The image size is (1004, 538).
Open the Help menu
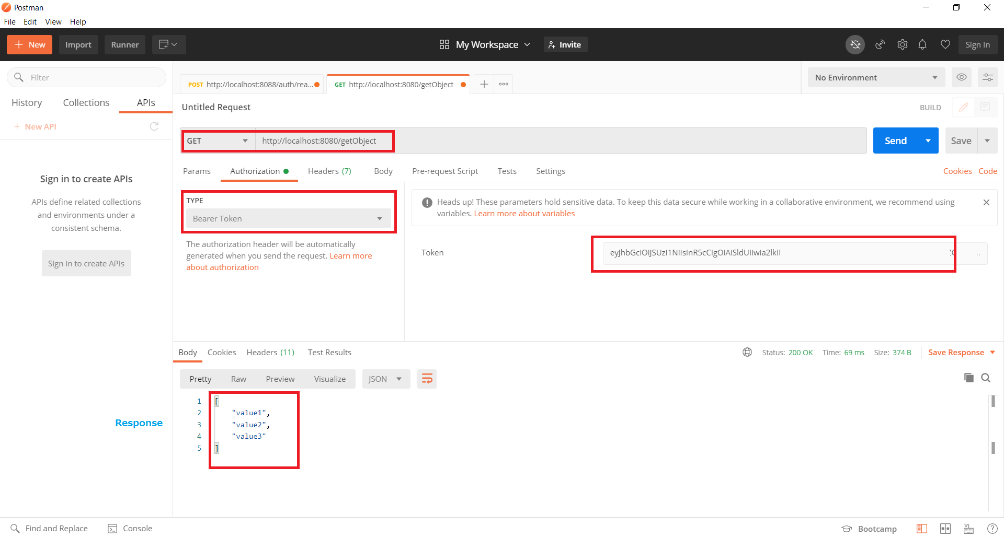pos(78,22)
